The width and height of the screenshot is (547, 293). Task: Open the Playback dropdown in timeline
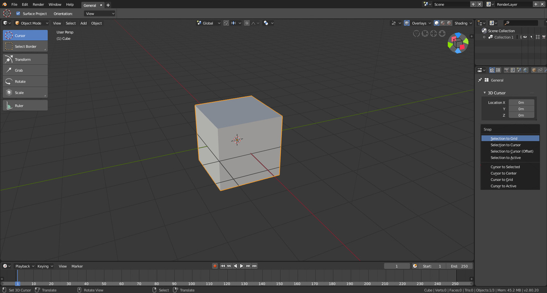25,266
